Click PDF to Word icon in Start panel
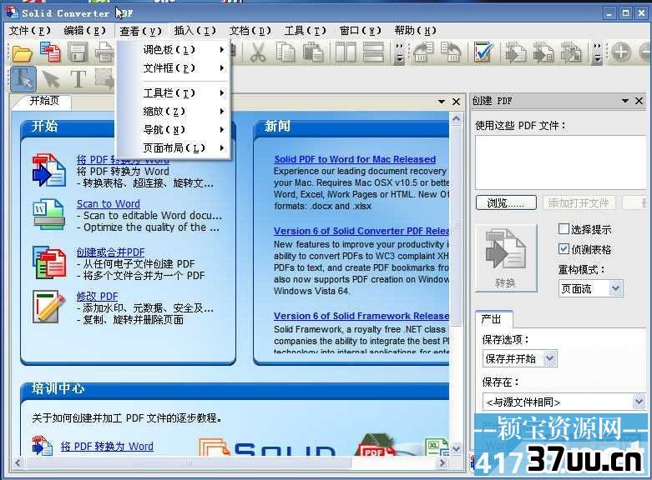652x480 pixels. (x=48, y=170)
